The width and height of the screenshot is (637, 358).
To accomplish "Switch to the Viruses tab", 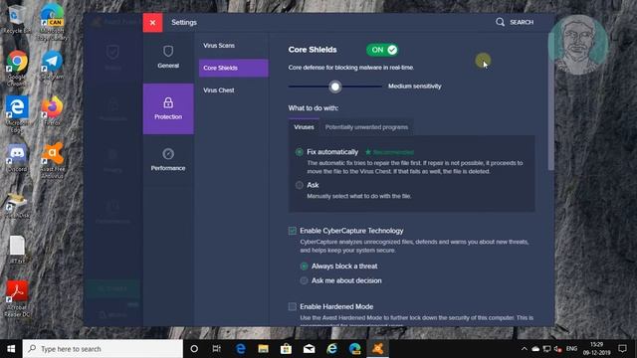I will [304, 127].
